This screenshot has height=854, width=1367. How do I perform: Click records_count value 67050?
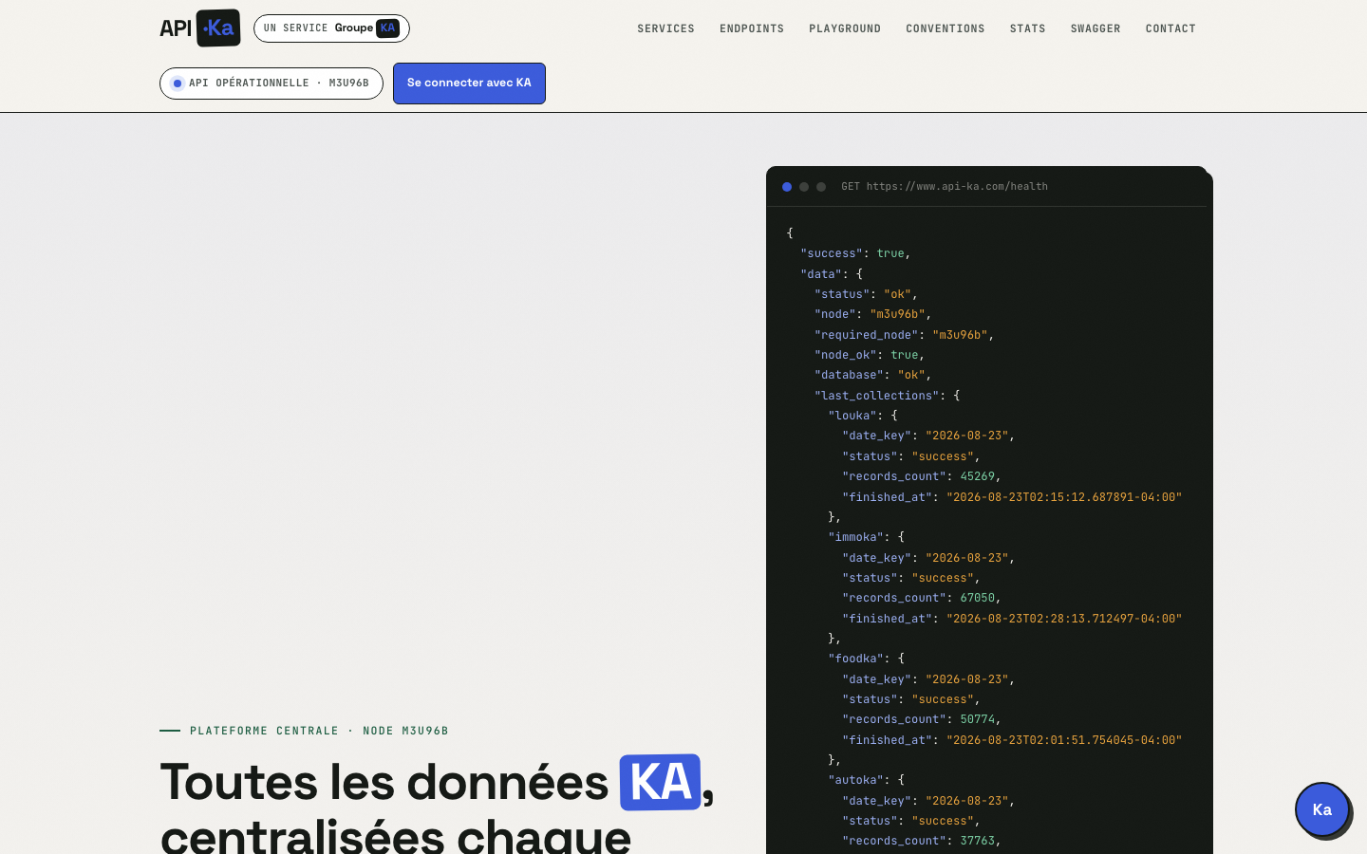click(x=978, y=598)
